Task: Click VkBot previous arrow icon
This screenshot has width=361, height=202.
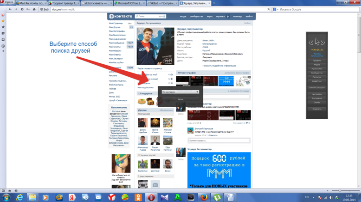Action: [x=311, y=43]
